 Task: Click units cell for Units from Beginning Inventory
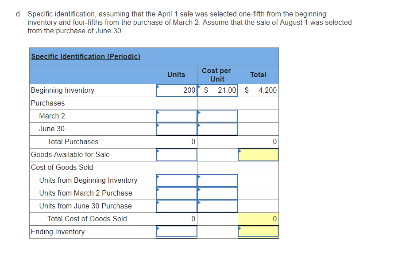point(177,181)
